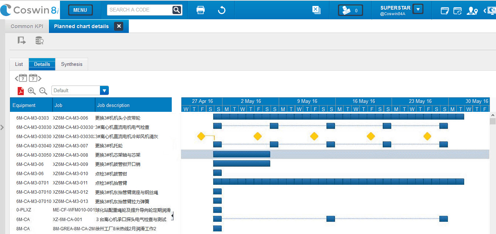Click equipment 6M-CA-M3-0303
The image size is (496, 234).
[x=33, y=118]
